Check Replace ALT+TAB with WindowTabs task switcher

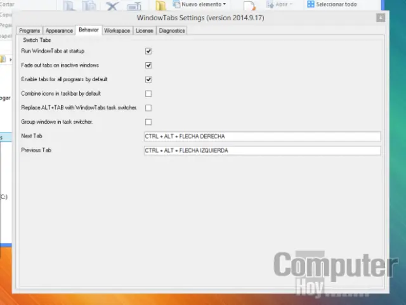pyautogui.click(x=148, y=108)
